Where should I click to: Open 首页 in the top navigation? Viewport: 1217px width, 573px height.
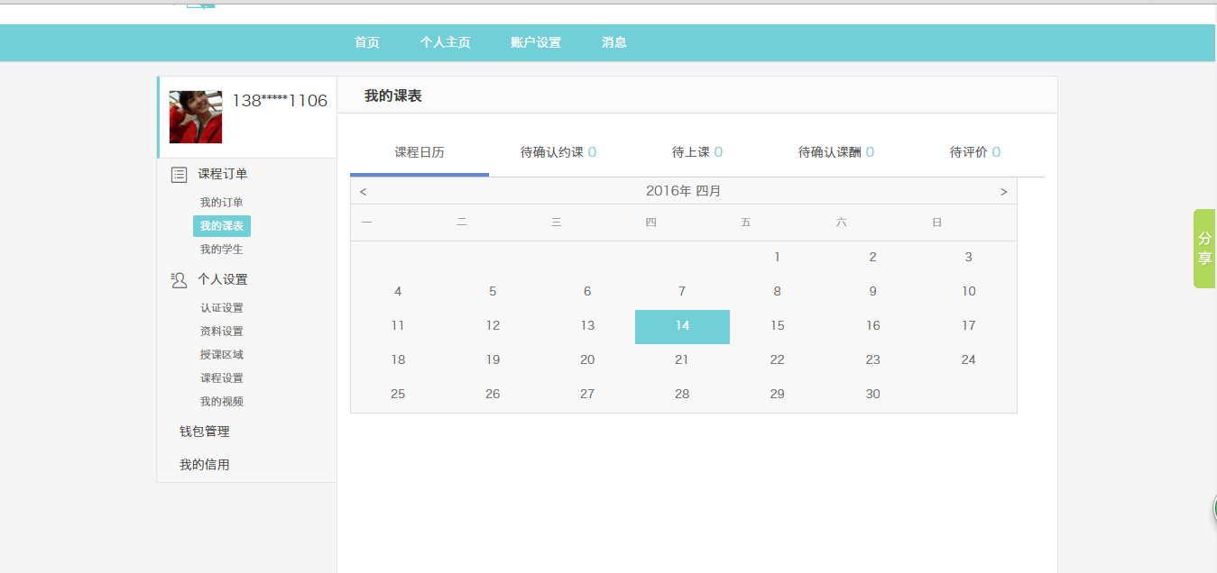click(367, 42)
